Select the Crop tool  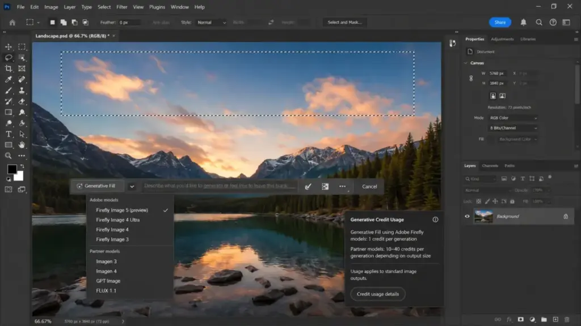[8, 68]
